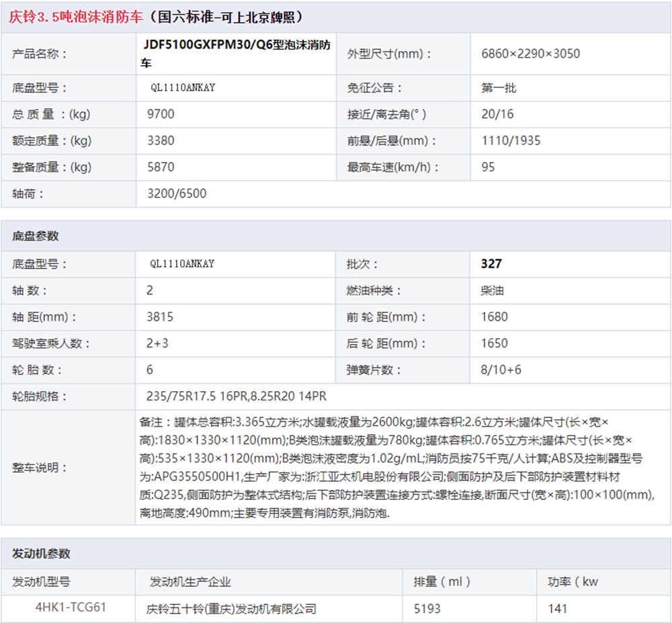Click the 前轮距(mm) label
This screenshot has width=672, height=623.
point(386,317)
